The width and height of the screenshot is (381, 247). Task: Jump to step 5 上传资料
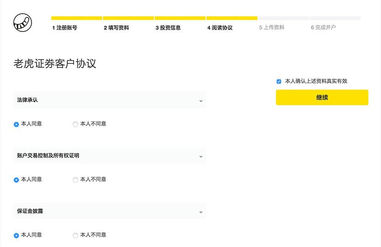point(272,28)
